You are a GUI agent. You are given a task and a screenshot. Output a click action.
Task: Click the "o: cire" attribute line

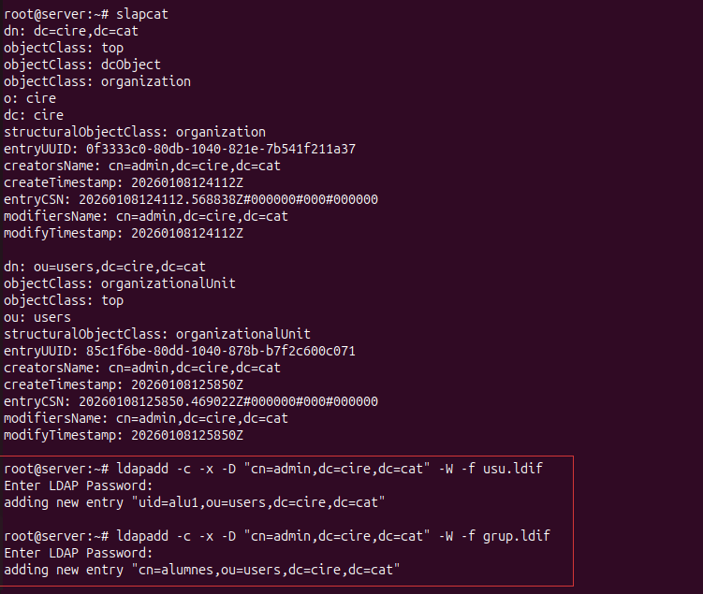[x=30, y=98]
